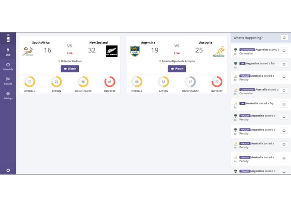The width and height of the screenshot is (291, 207).
Task: Click the 'Estadio Gigante de Arroyito' venue text
Action: (178, 61)
